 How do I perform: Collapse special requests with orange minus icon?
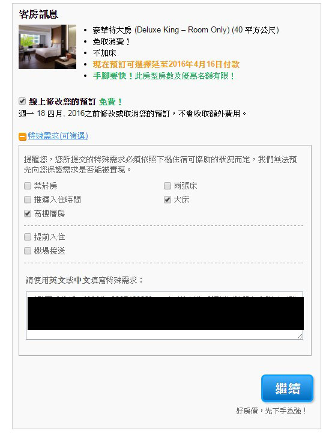pyautogui.click(x=22, y=136)
